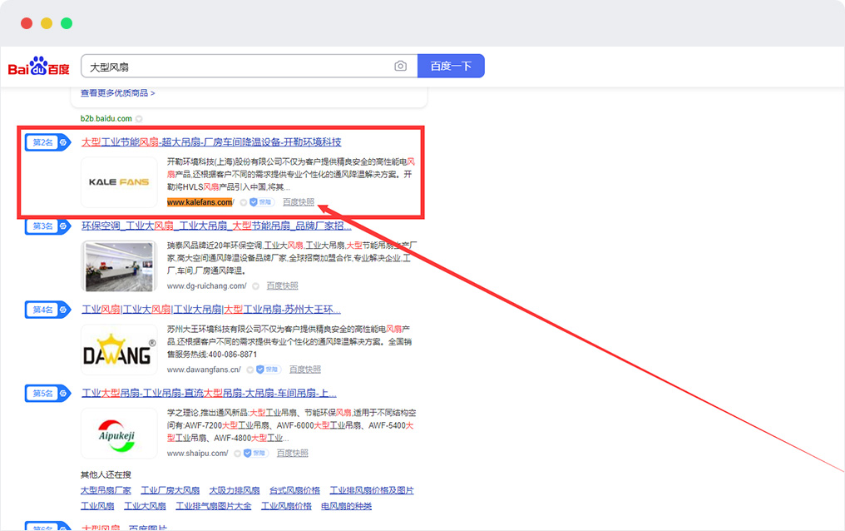Screen dimensions: 845x531
Task: Search related term 工业排风扇价格及图片
Action: coord(372,490)
